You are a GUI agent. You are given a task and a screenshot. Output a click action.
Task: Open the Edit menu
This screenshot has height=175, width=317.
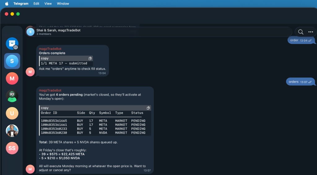(x=36, y=4)
